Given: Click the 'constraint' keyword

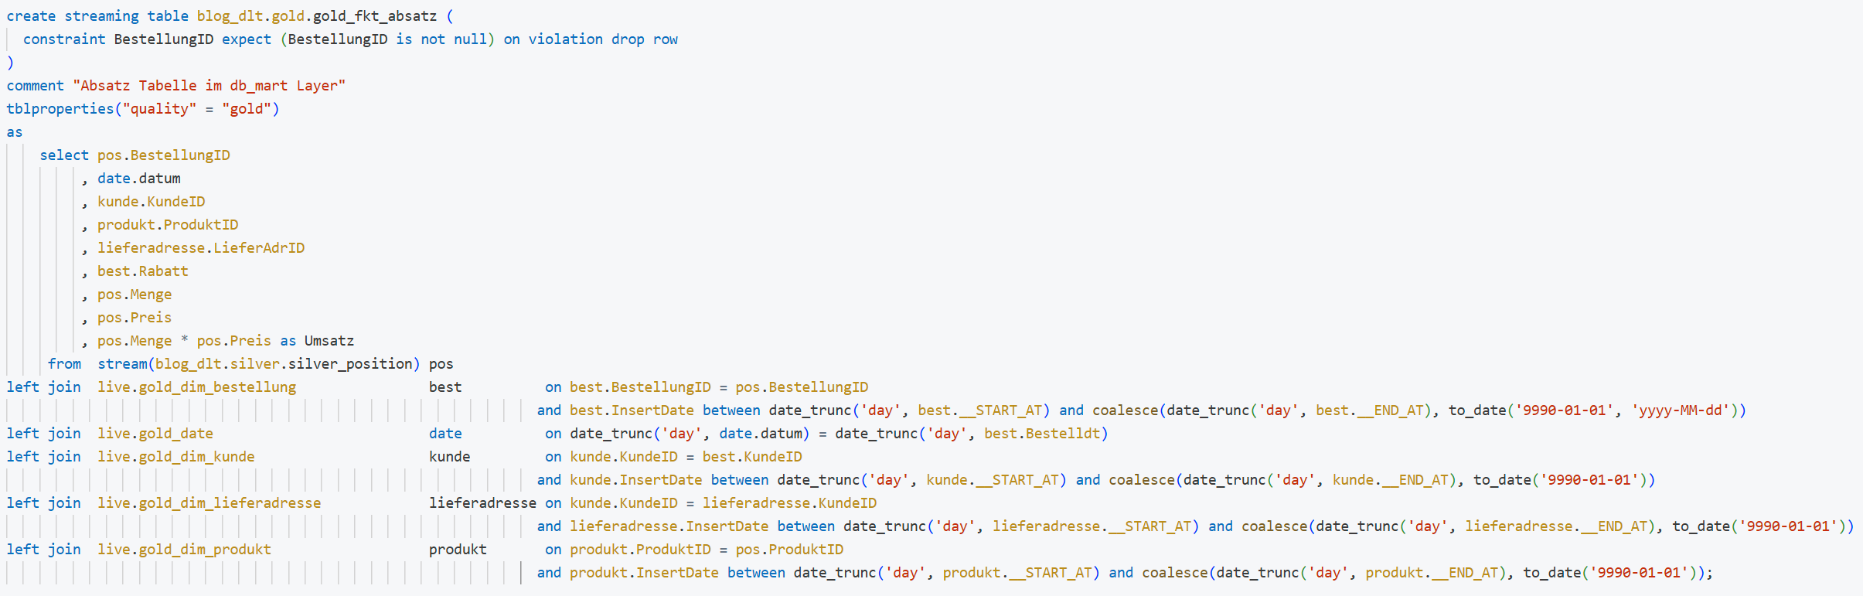Looking at the screenshot, I should [x=64, y=39].
